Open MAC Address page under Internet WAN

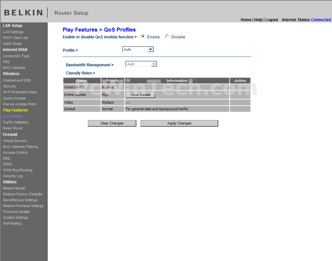pyautogui.click(x=14, y=68)
